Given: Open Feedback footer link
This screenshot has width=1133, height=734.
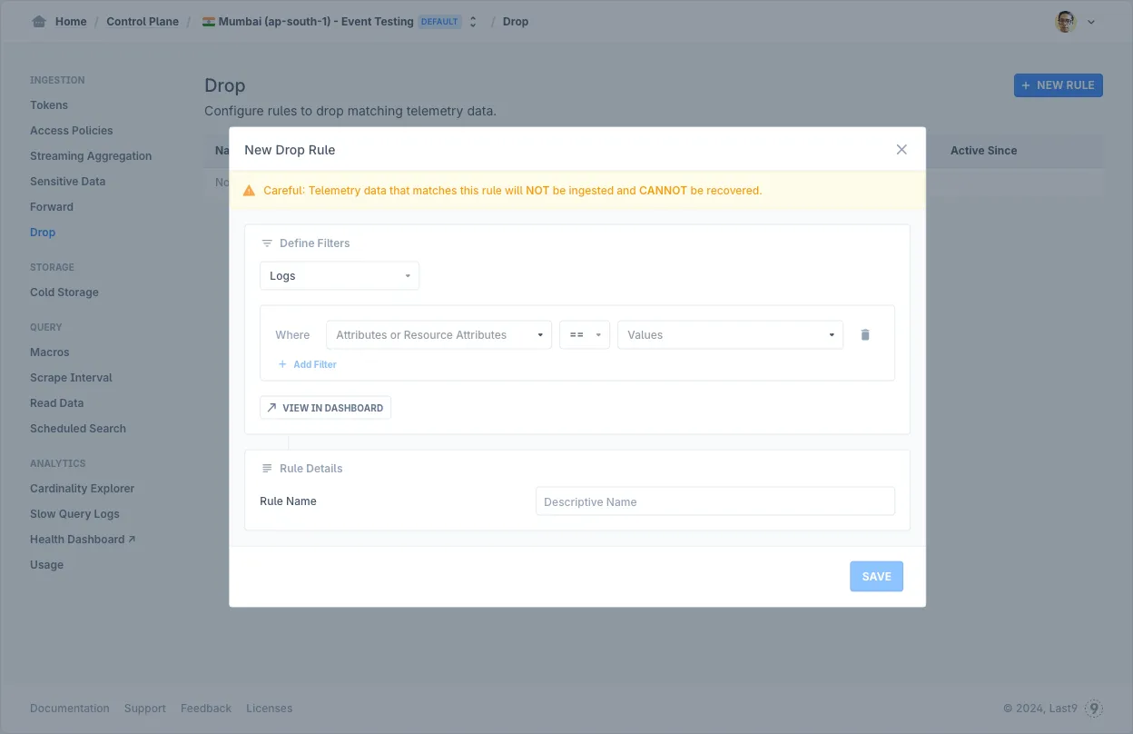Looking at the screenshot, I should coord(206,709).
